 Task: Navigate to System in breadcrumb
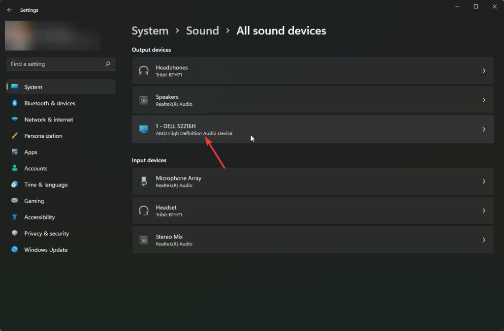coord(150,31)
